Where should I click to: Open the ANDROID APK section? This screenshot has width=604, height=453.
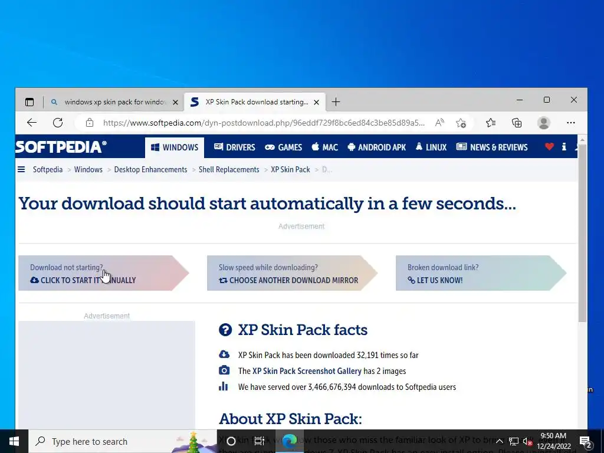(x=377, y=147)
